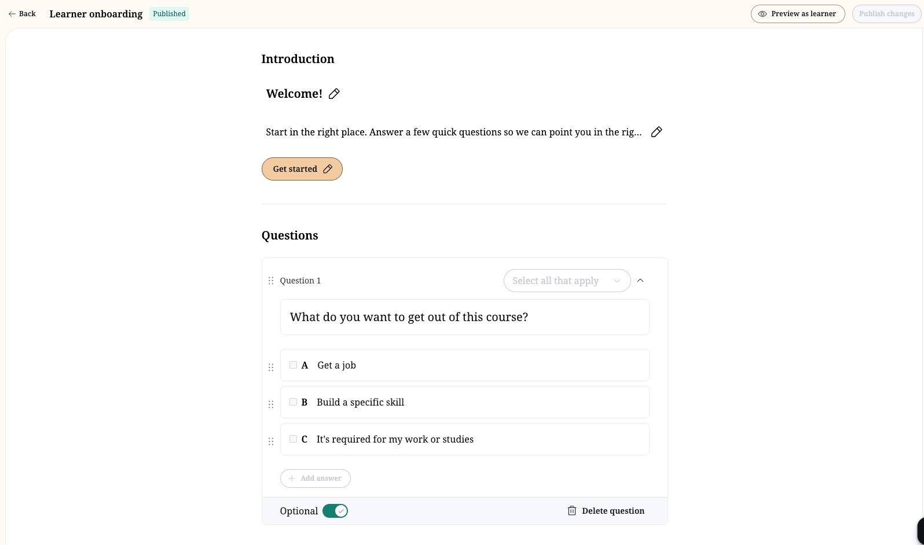Viewport: 924px width, 545px height.
Task: Click the pencil icon next to Welcome!
Action: [x=334, y=94]
